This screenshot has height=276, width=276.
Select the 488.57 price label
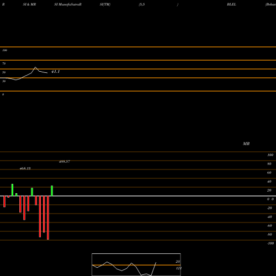pyautogui.click(x=65, y=162)
